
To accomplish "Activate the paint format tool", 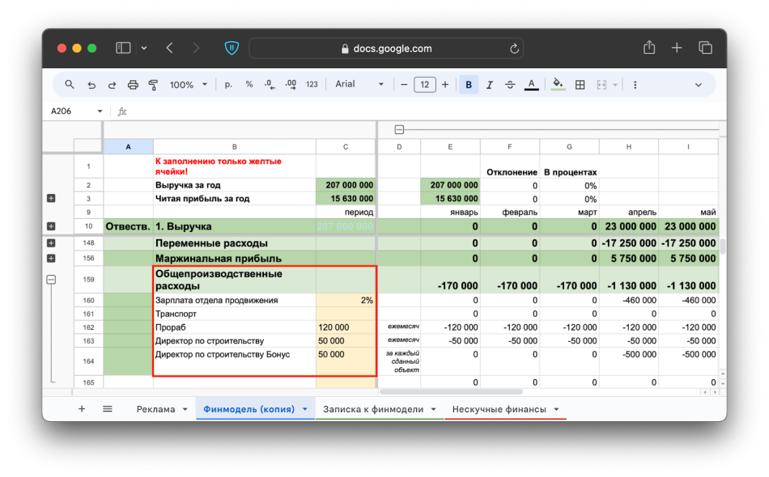I will [153, 85].
